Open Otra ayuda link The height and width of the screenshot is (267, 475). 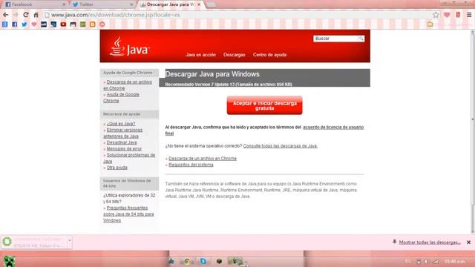tap(117, 168)
